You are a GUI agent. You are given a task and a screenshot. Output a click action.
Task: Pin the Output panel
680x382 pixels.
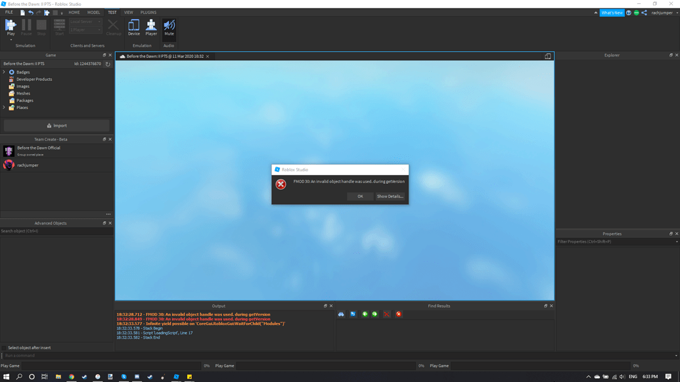coord(325,305)
